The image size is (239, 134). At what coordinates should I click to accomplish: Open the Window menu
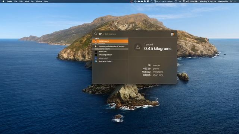pyautogui.click(x=39, y=1)
